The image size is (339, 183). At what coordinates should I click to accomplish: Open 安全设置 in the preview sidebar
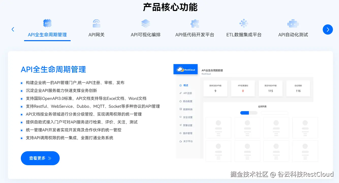pyautogui.click(x=188, y=117)
